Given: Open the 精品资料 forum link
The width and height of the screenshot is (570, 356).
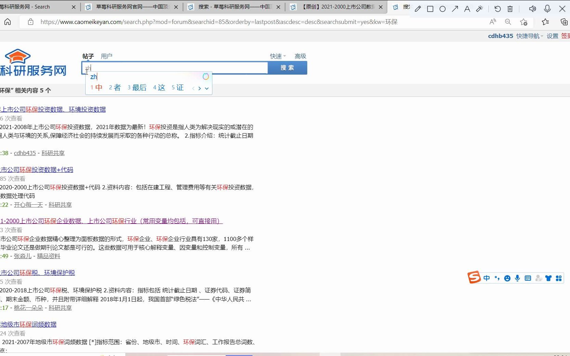Looking at the screenshot, I should tap(49, 256).
